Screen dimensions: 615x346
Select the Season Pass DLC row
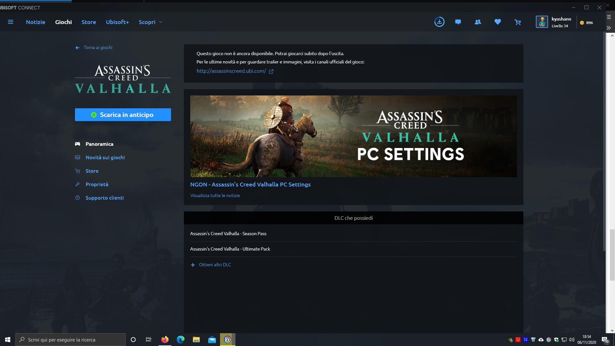coord(353,234)
